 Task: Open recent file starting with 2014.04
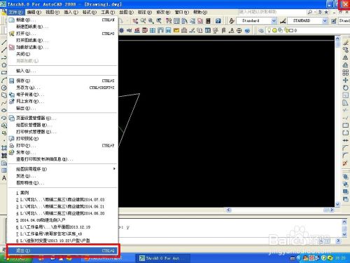[x=62, y=220]
